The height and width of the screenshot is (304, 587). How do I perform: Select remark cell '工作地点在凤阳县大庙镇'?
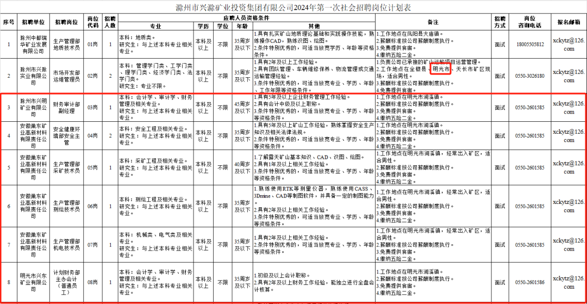[x=433, y=44]
